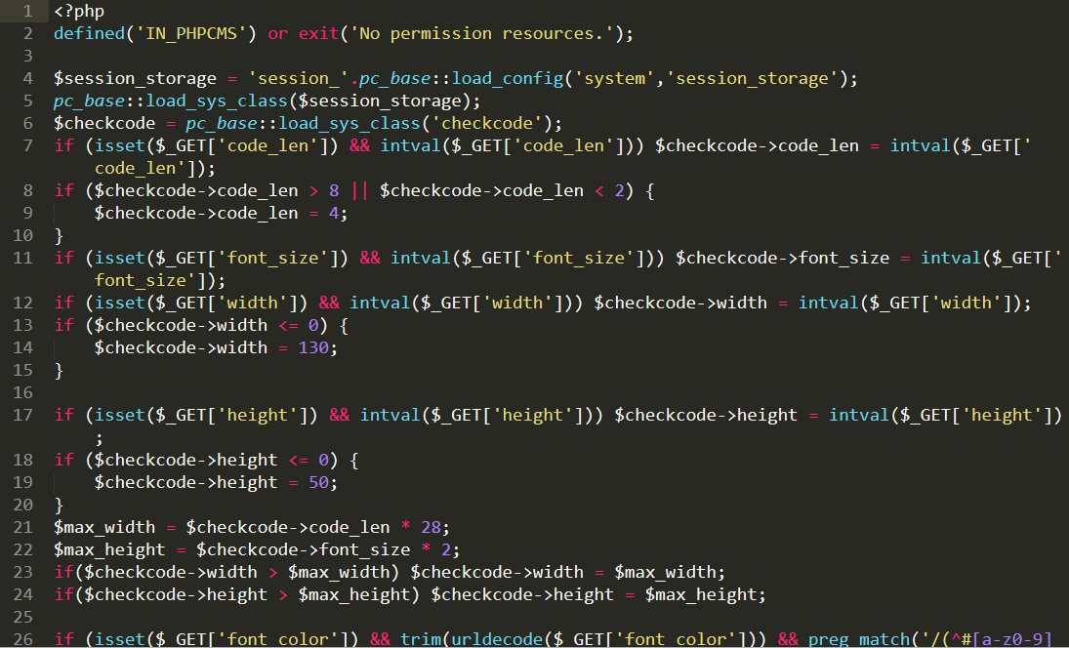Screen dimensions: 1069x648
Task: Click line number 21 in the gutter
Action: coord(23,527)
